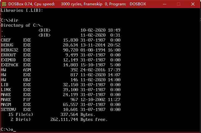Close the DOSBox window
The height and width of the screenshot is (133, 201).
click(x=193, y=4)
